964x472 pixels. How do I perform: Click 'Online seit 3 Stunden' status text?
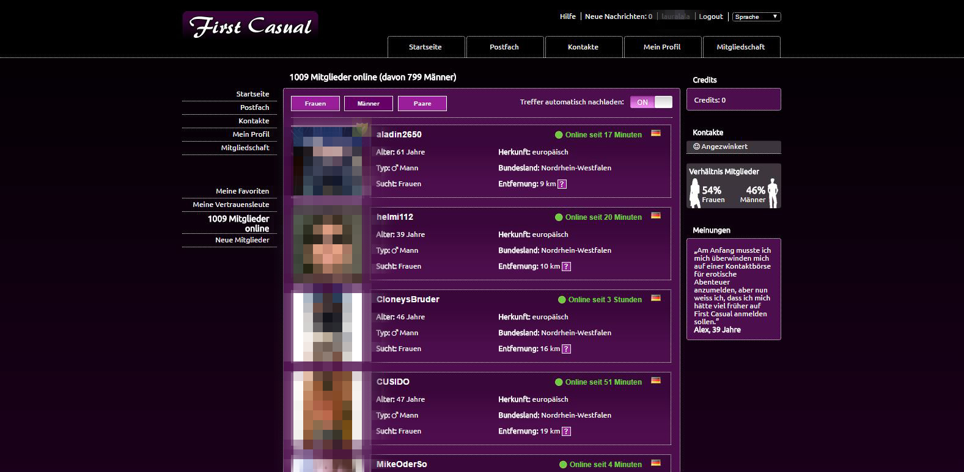click(x=605, y=300)
